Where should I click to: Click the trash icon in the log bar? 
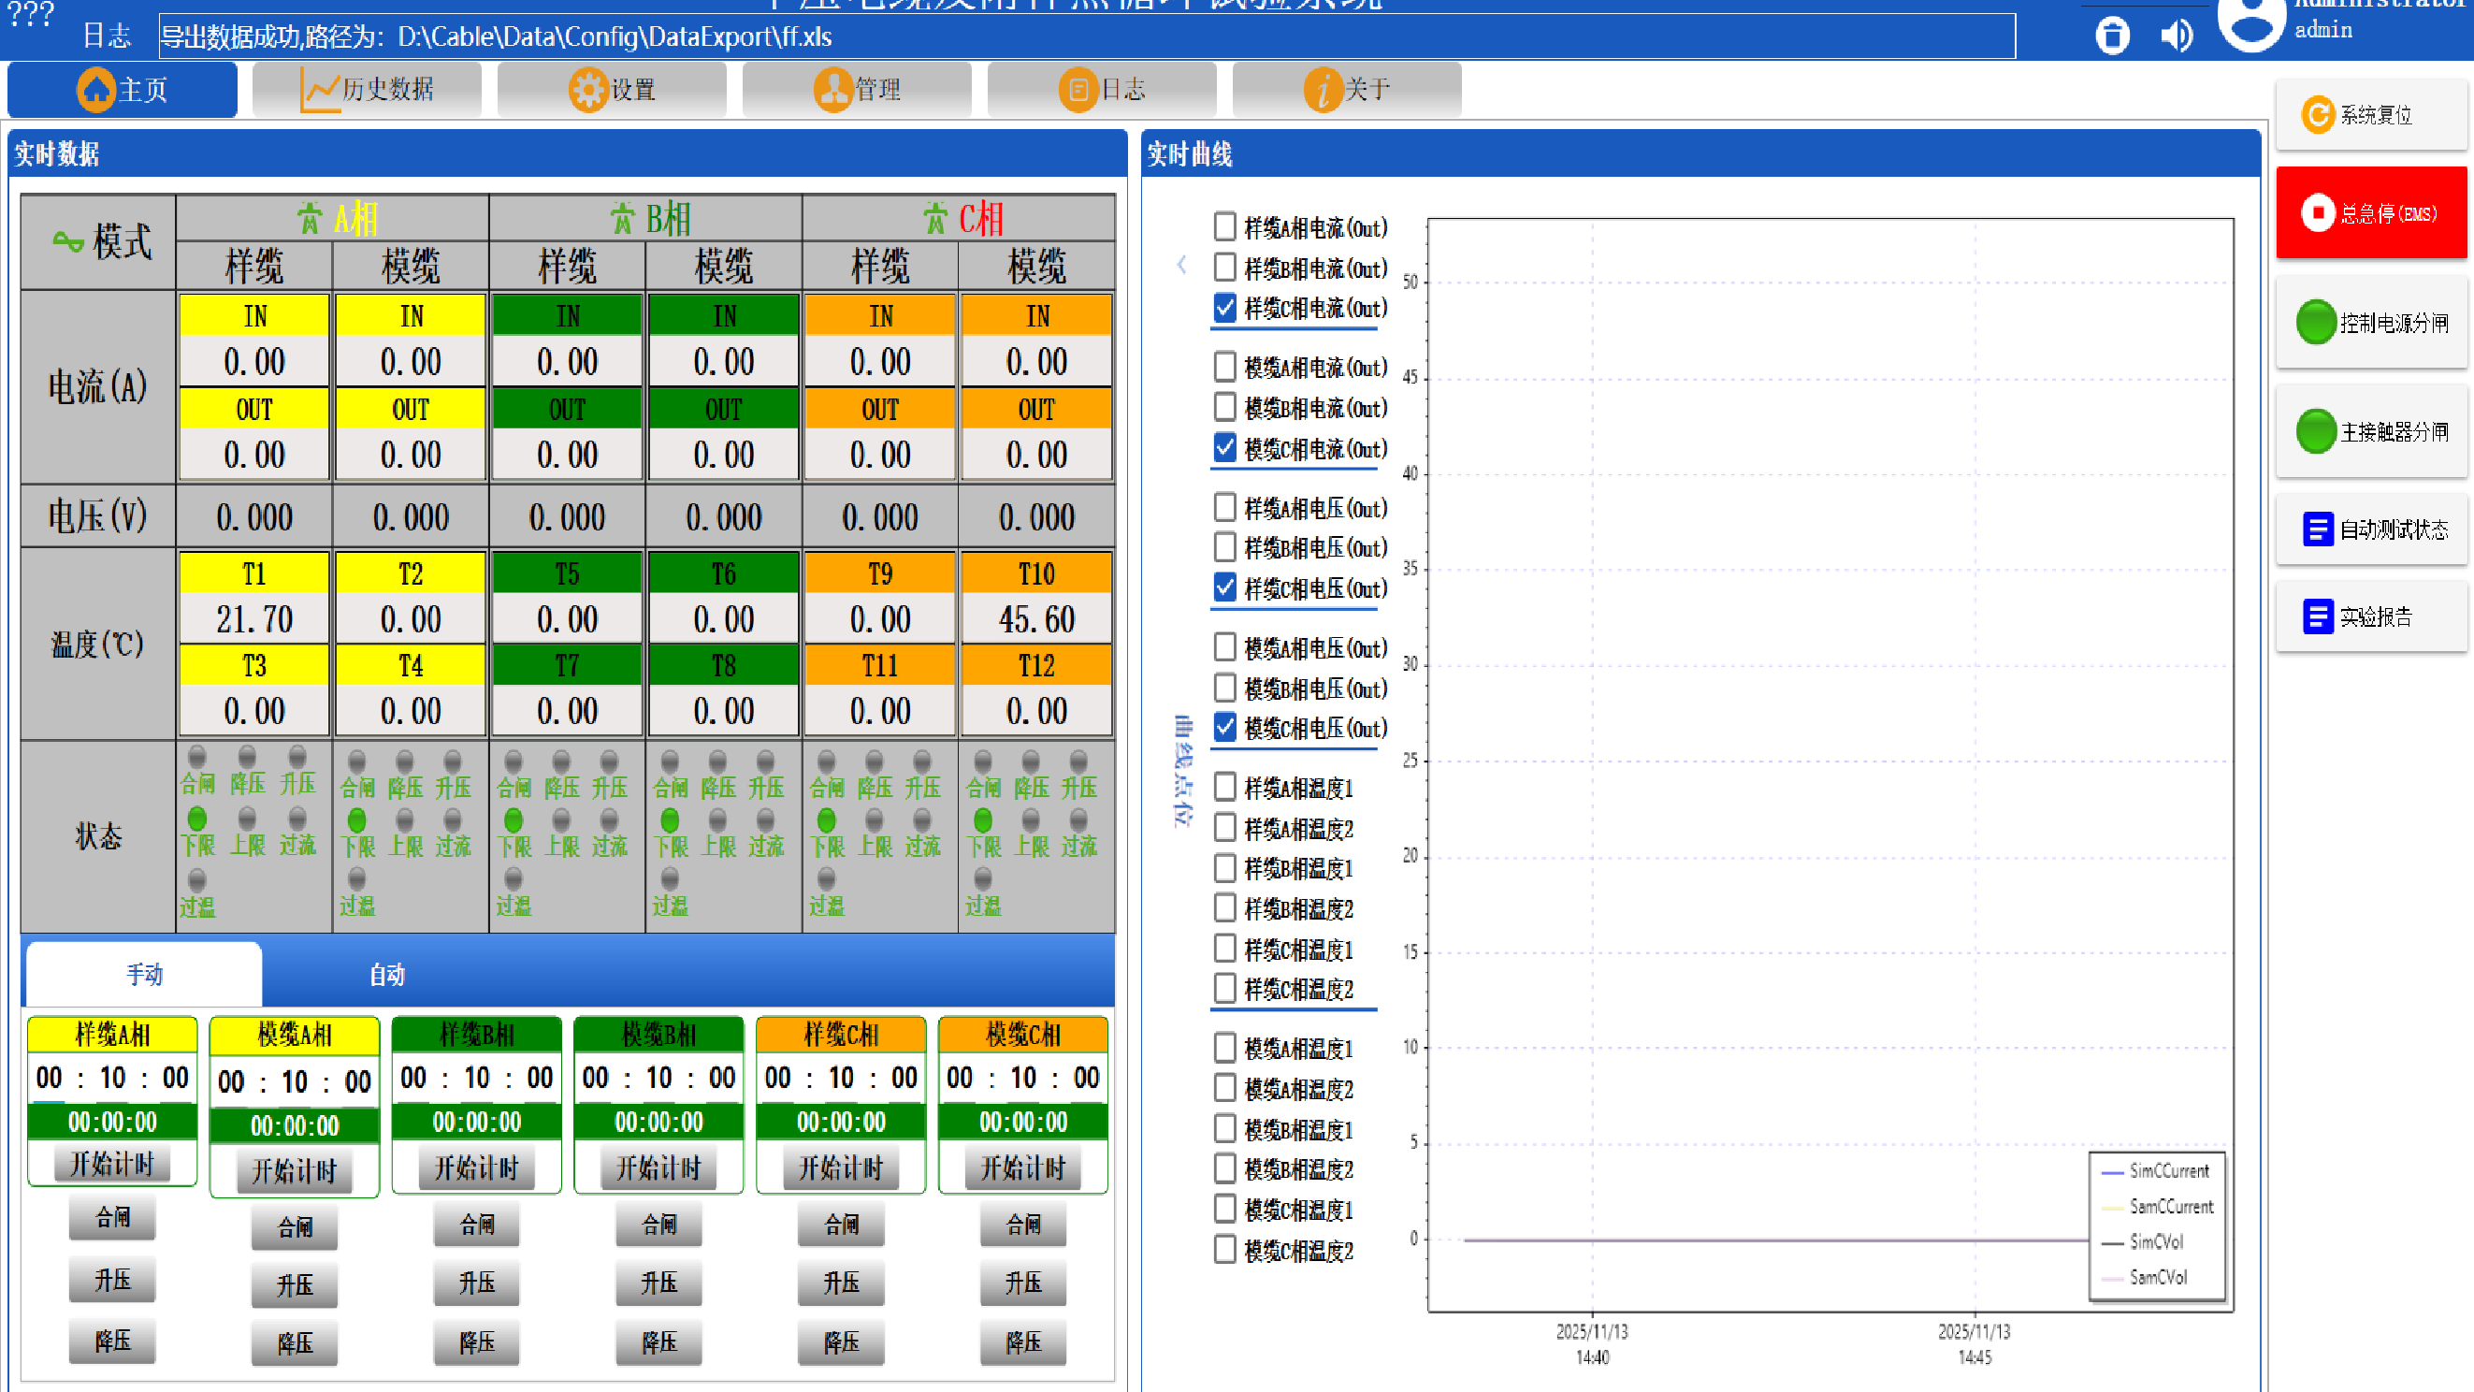[2111, 36]
